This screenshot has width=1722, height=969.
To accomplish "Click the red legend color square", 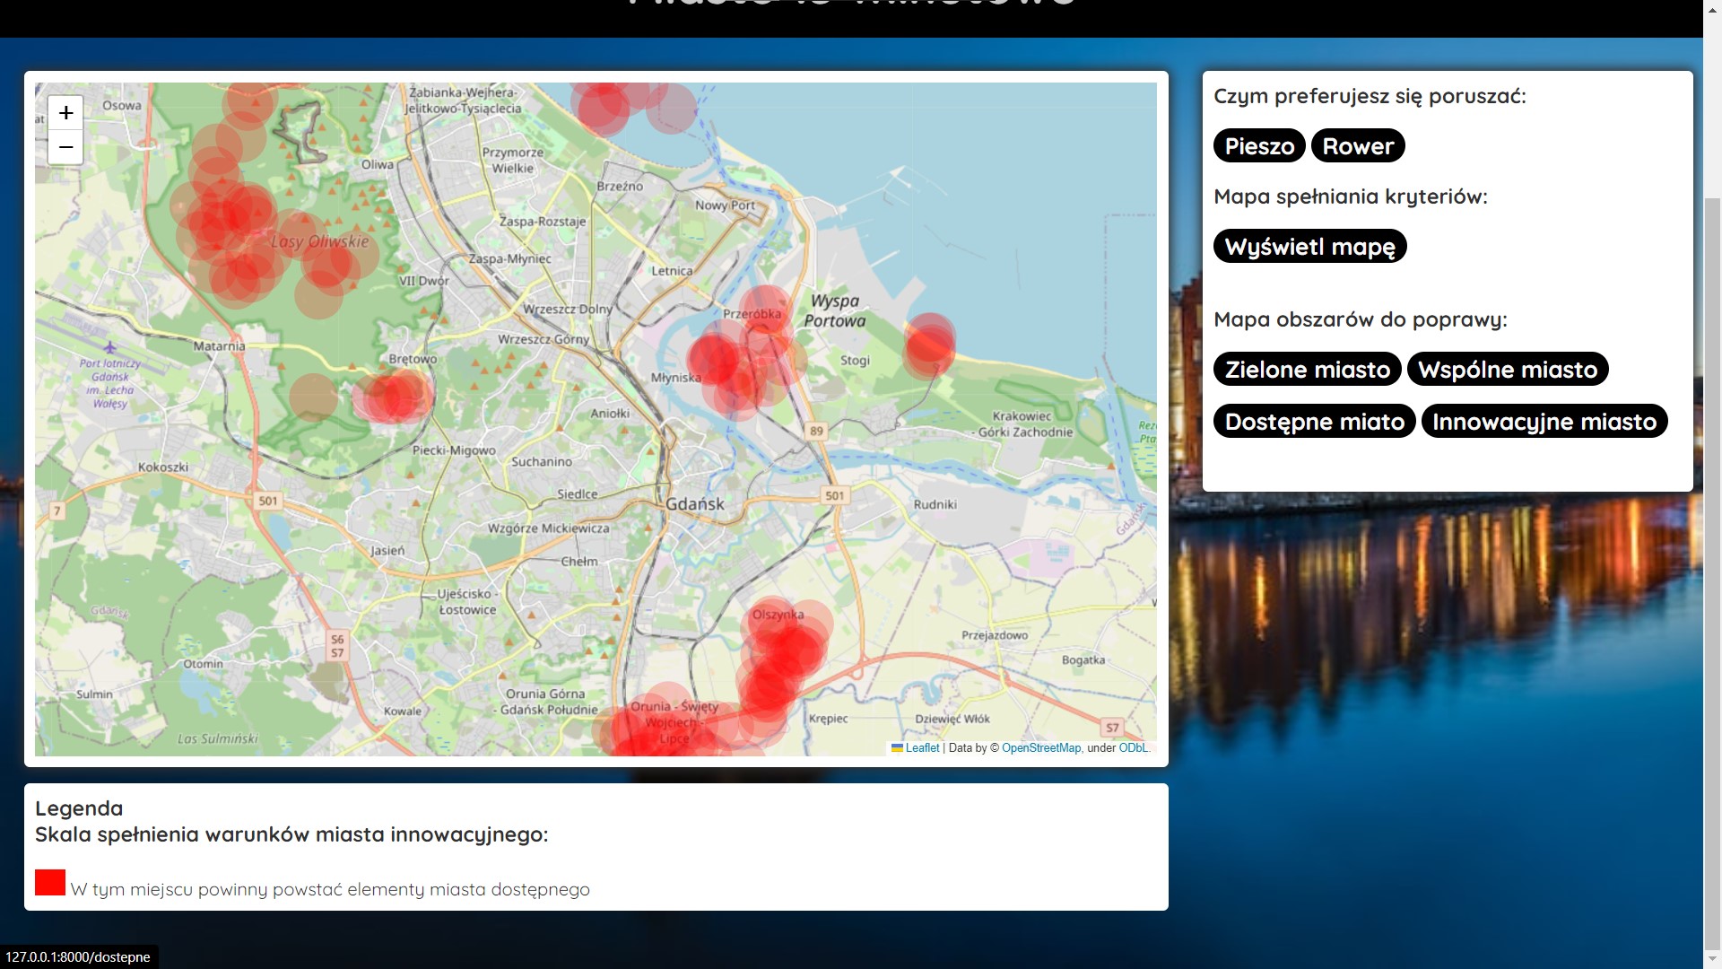I will point(50,883).
